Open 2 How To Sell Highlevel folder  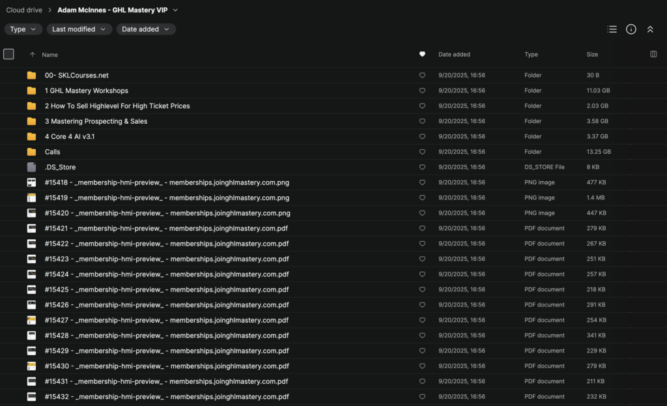pos(117,106)
